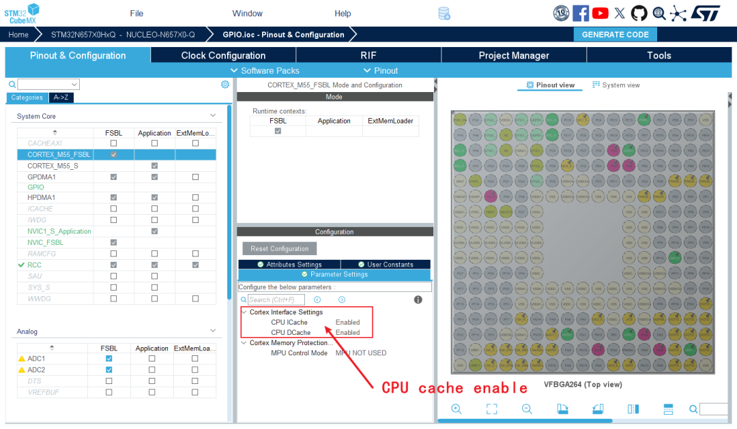
Task: Enable ICACHE FSBL checkbox
Action: tap(113, 209)
